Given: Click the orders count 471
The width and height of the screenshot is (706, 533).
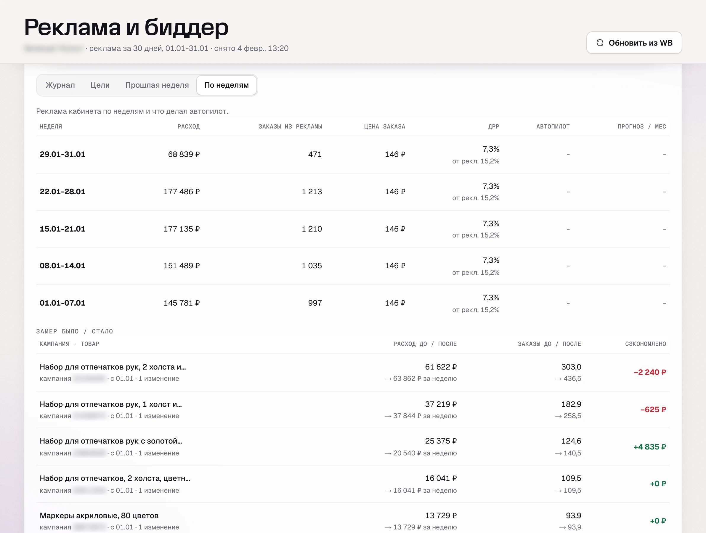Looking at the screenshot, I should click(315, 155).
